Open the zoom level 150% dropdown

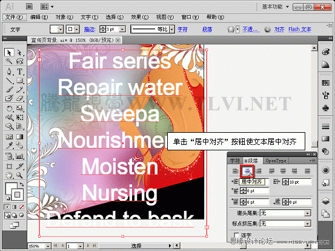(48, 246)
